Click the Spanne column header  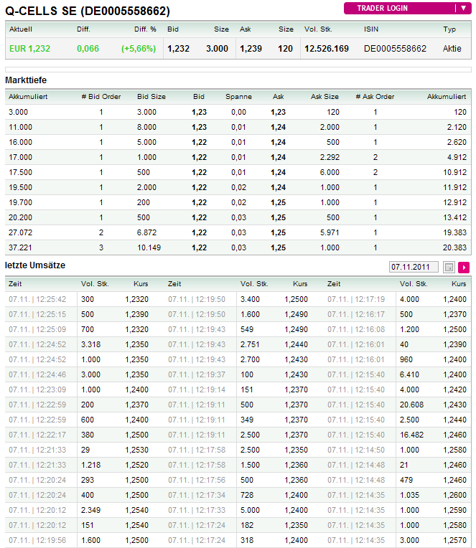click(238, 96)
